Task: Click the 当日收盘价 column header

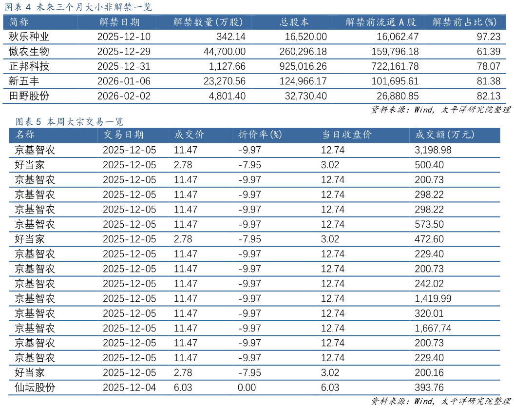Action: coord(347,135)
